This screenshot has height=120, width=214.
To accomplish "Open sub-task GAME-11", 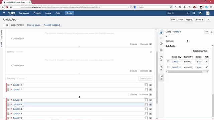I will [176, 62].
